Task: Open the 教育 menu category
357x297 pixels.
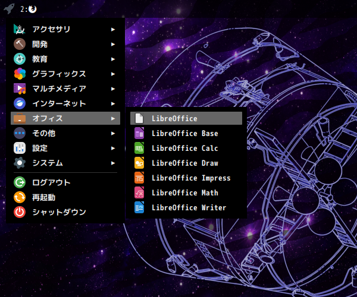Action: (x=65, y=59)
